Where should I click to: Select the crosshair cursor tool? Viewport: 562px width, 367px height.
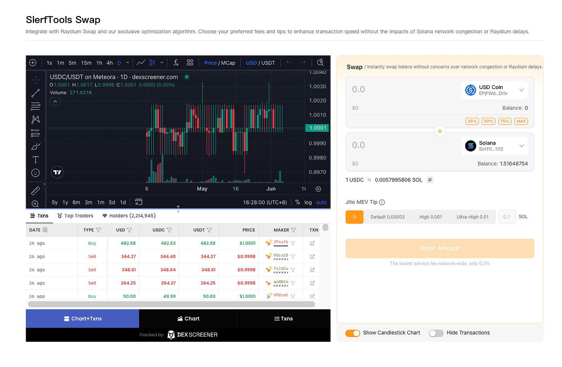coord(35,80)
